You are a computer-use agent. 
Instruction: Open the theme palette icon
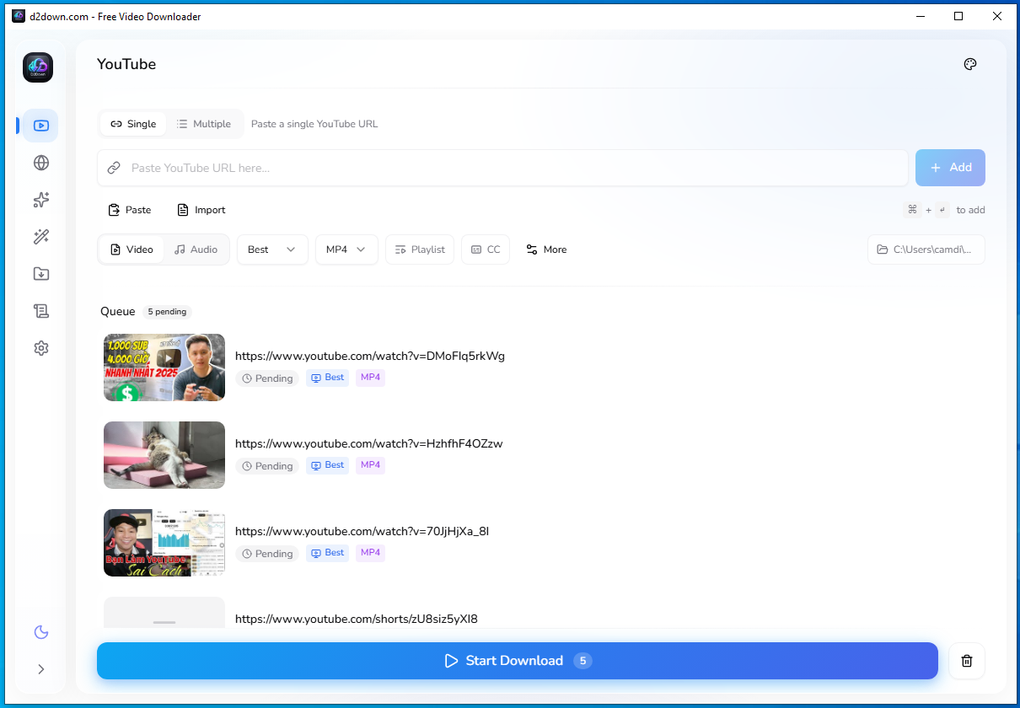970,64
